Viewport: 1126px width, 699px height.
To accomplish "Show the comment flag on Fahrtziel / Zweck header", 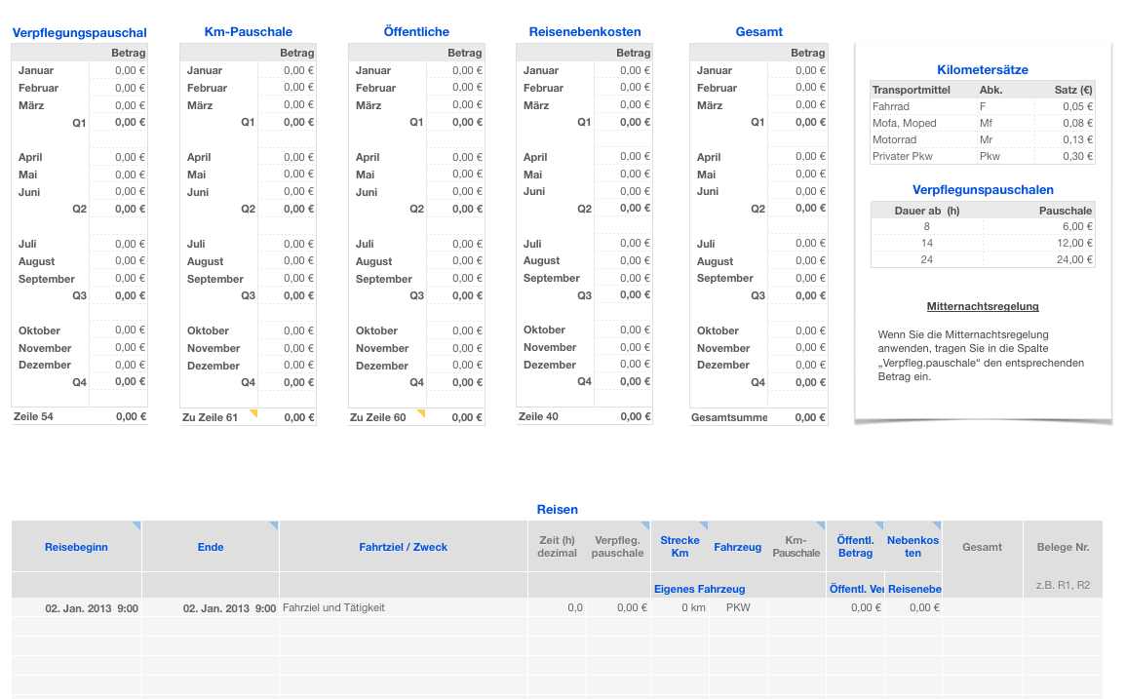I will coord(523,525).
